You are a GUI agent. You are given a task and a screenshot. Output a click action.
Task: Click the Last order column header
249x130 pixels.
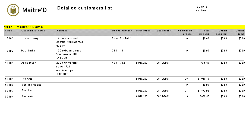pyautogui.click(x=164, y=31)
